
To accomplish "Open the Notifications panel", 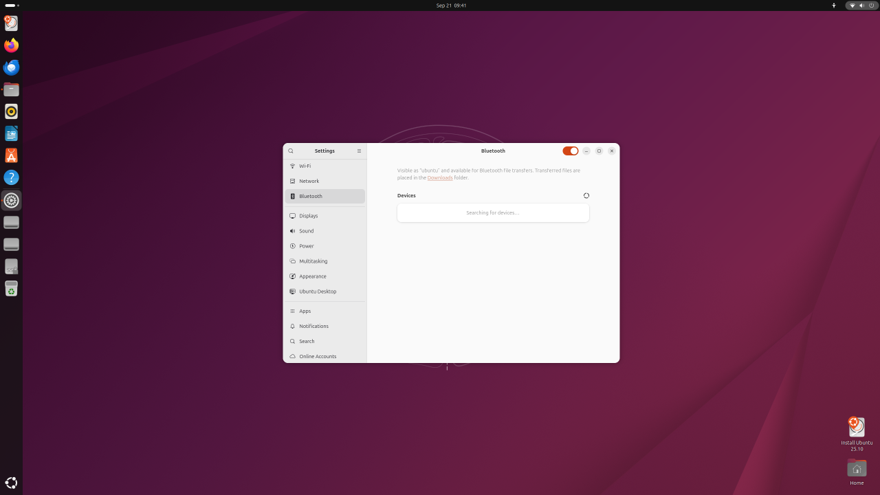I will pyautogui.click(x=324, y=326).
